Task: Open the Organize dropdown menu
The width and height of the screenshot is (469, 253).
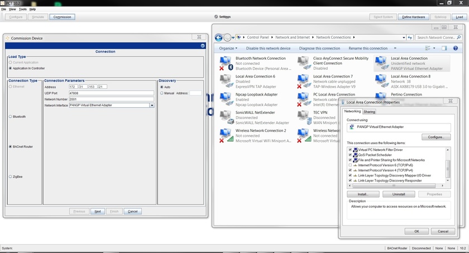Action: click(228, 48)
